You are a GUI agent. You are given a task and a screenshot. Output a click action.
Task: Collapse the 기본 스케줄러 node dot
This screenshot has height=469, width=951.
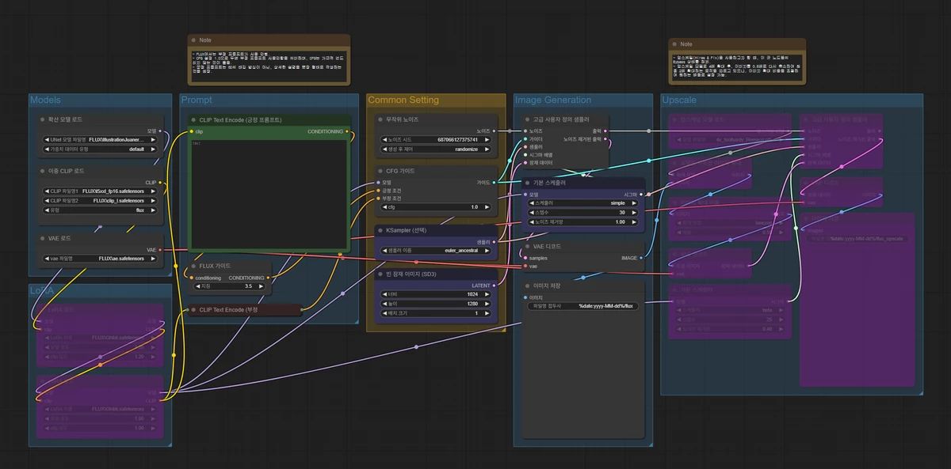(526, 183)
